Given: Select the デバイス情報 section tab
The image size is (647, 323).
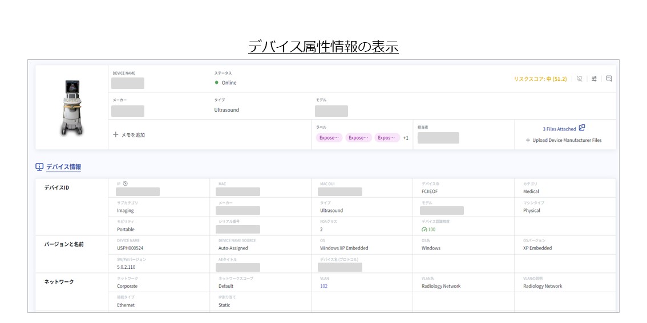Looking at the screenshot, I should coord(63,167).
